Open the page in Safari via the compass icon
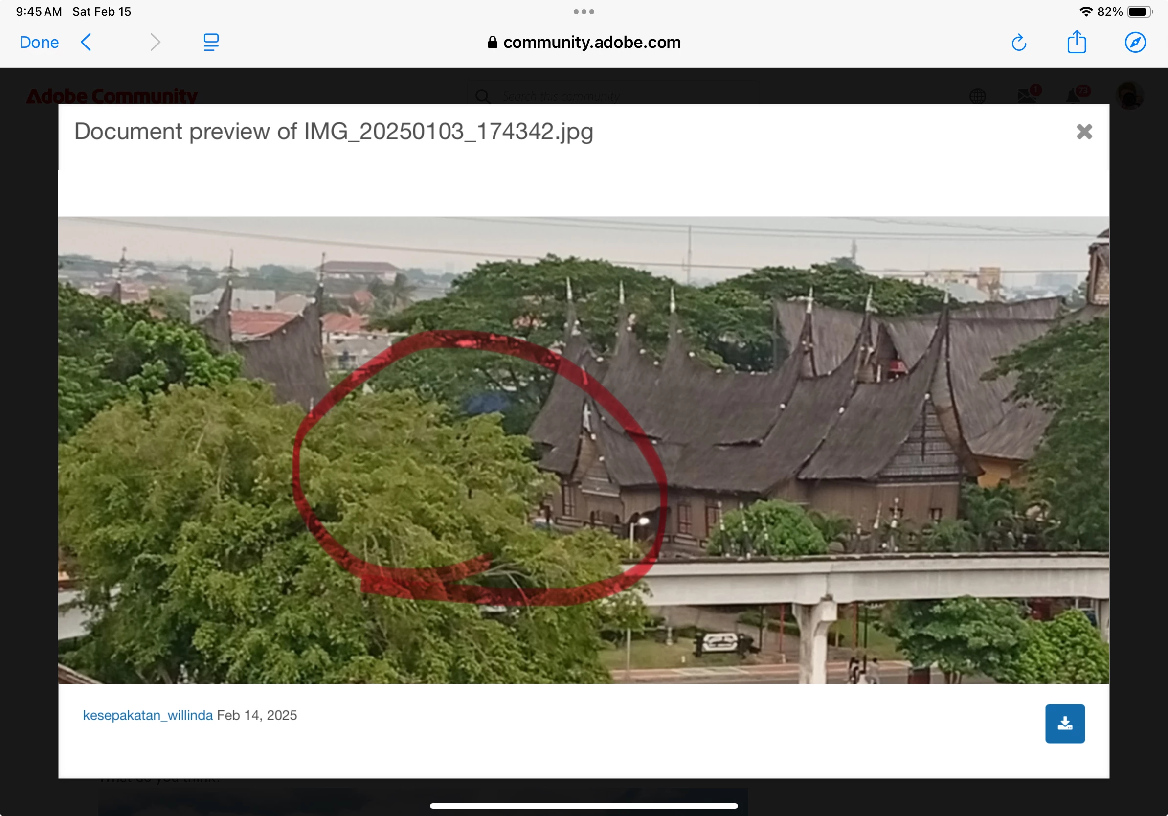This screenshot has height=816, width=1168. [x=1135, y=42]
